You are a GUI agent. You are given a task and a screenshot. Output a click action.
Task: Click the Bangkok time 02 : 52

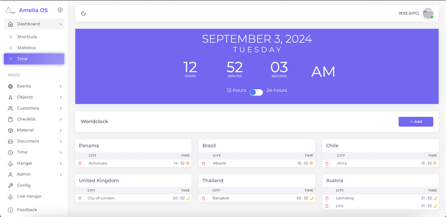click(302, 198)
